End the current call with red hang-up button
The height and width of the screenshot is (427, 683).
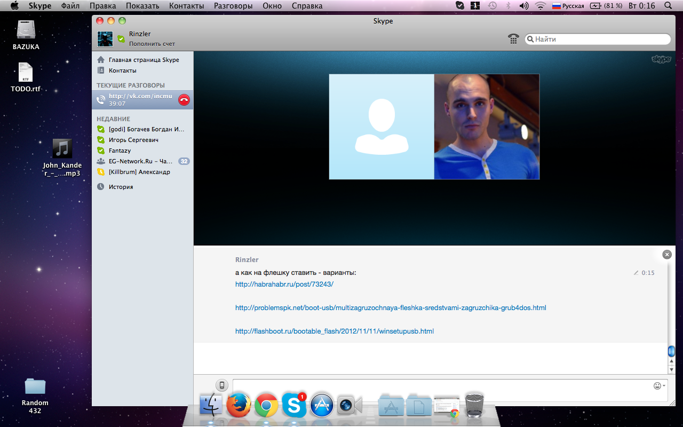tap(184, 100)
